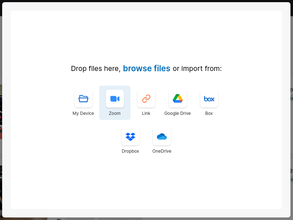Choose the Link chain icon
Image resolution: width=293 pixels, height=220 pixels.
[x=146, y=99]
